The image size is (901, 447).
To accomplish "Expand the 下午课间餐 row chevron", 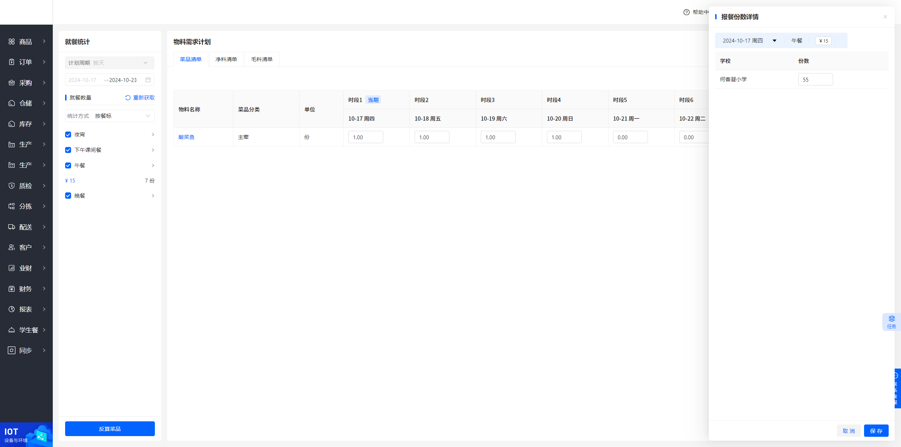I will coord(153,150).
